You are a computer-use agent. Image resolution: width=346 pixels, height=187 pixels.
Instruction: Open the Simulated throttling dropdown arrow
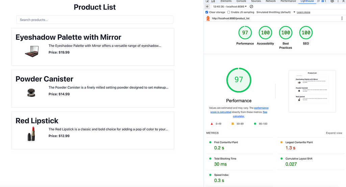point(294,12)
